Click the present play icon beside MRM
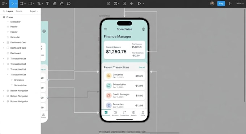The image size is (246, 134). (230, 4)
